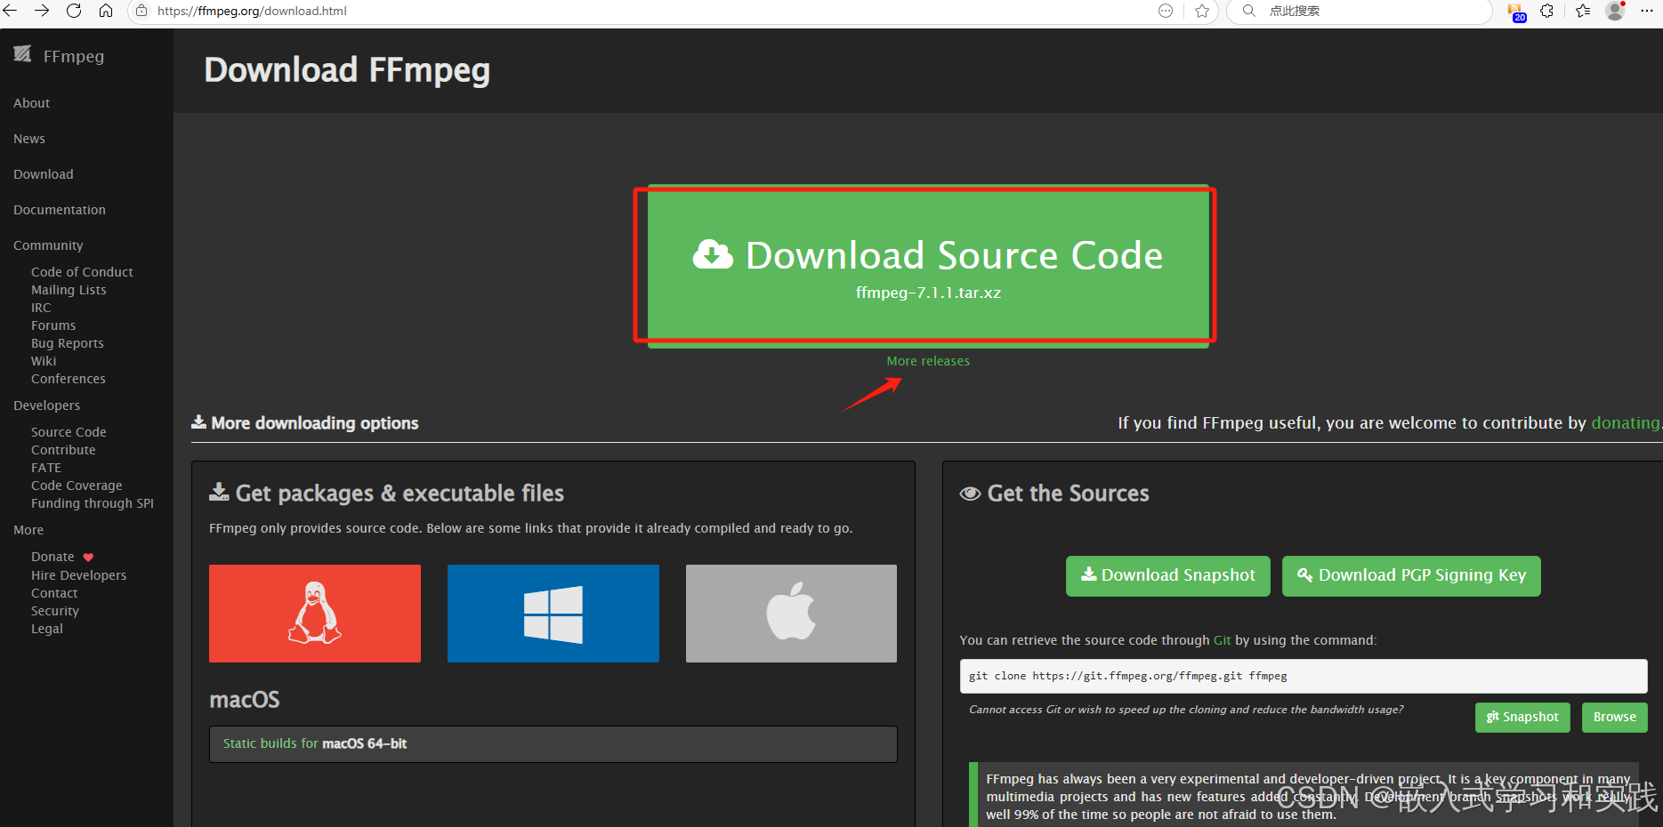The width and height of the screenshot is (1663, 827).
Task: Open Security sidebar link
Action: pos(55,611)
